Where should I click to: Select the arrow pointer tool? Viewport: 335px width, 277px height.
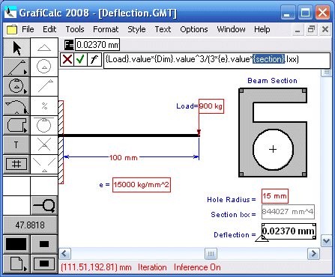16,47
